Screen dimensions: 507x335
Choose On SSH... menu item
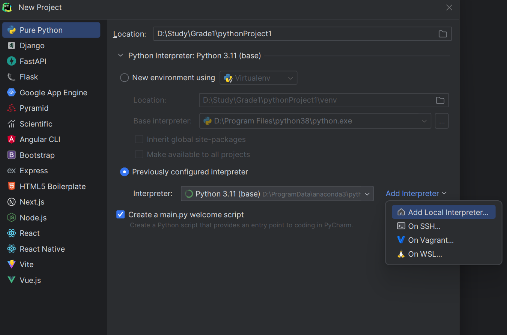443,226
